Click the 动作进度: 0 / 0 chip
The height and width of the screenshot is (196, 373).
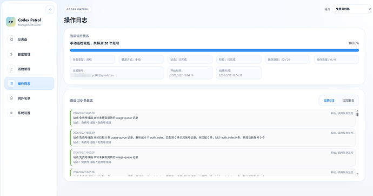tap(336, 60)
